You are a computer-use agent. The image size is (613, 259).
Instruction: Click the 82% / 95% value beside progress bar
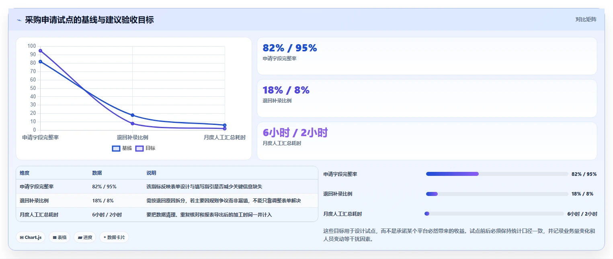[x=584, y=174]
